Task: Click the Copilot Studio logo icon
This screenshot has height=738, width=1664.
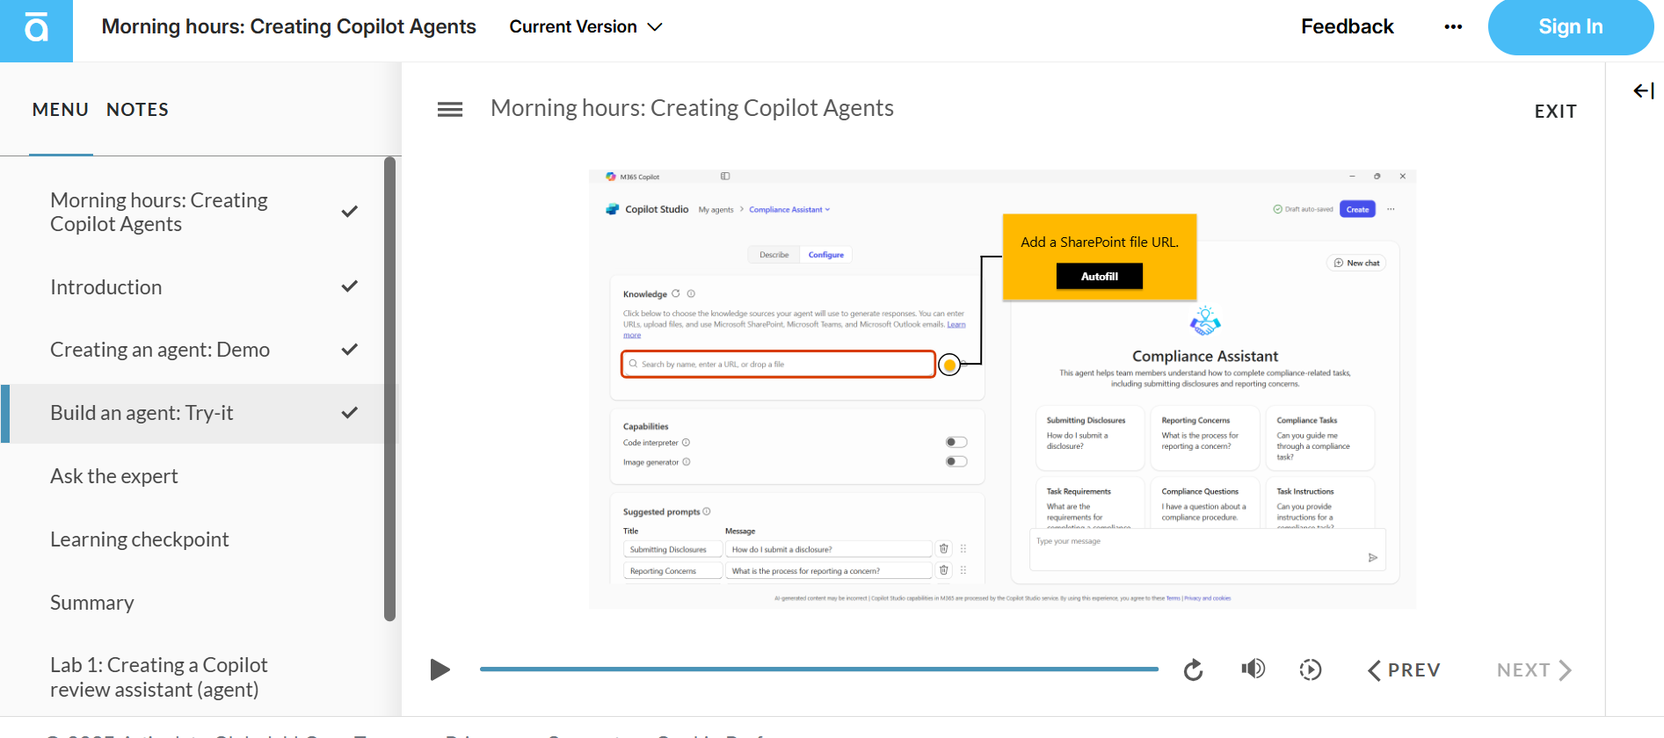Action: coord(612,209)
